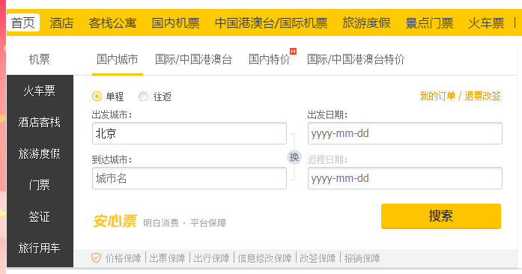
Task: Click the 改签保障 text
Action: tap(318, 258)
